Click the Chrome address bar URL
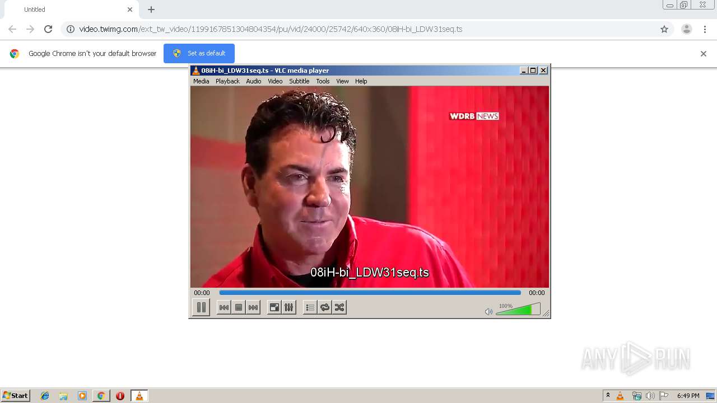717x403 pixels. (x=271, y=29)
